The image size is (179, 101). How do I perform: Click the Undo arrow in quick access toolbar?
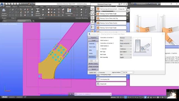[x=21, y=4]
